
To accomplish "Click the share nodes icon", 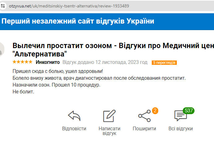I will pos(144,116).
